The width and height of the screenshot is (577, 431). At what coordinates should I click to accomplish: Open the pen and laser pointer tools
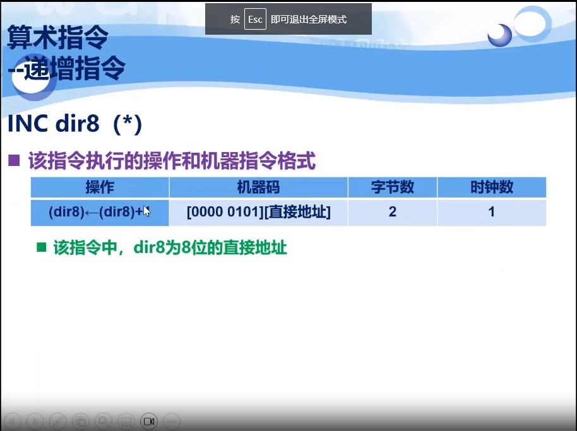click(x=58, y=421)
